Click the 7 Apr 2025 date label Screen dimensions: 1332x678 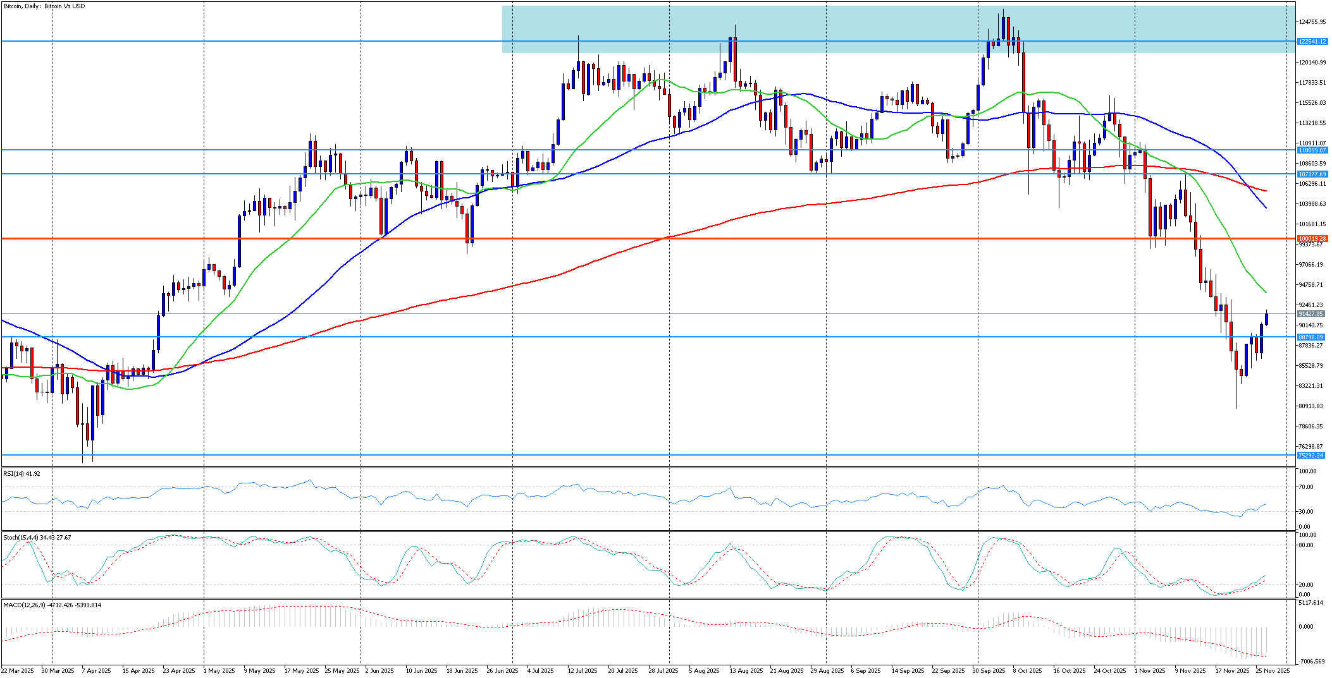click(96, 670)
